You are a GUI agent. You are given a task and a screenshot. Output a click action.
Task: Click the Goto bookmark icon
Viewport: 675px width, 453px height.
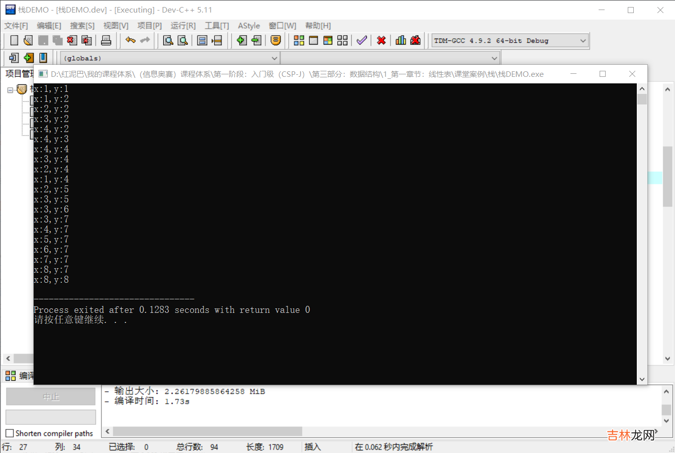[43, 58]
